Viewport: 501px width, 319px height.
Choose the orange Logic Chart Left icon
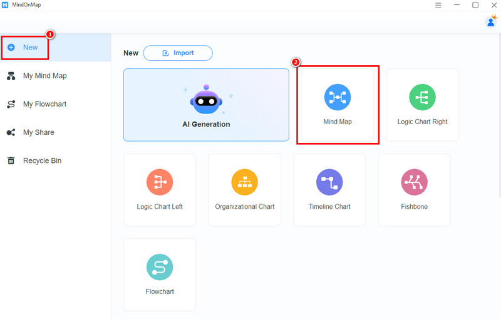pyautogui.click(x=160, y=182)
